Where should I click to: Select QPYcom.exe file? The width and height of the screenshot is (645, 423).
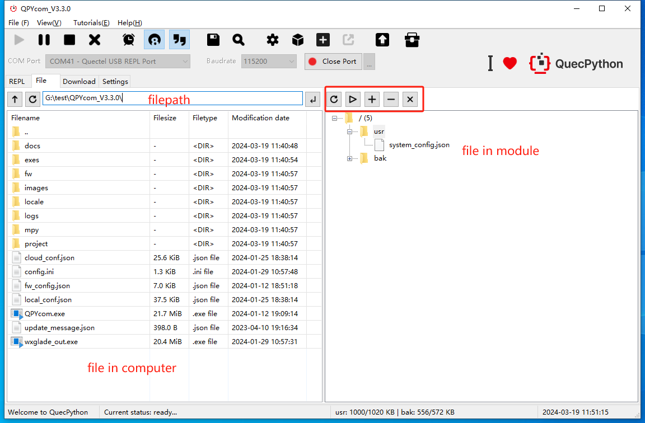[x=165, y=314]
